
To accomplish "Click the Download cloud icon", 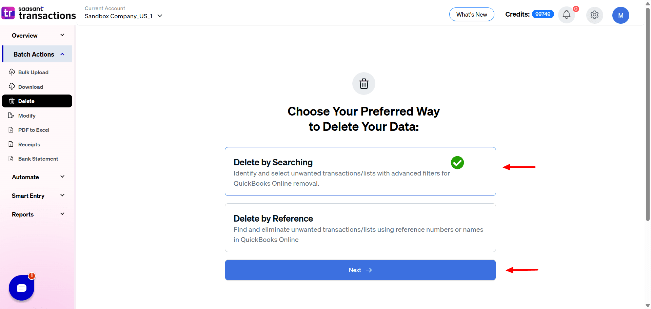I will 12,87.
